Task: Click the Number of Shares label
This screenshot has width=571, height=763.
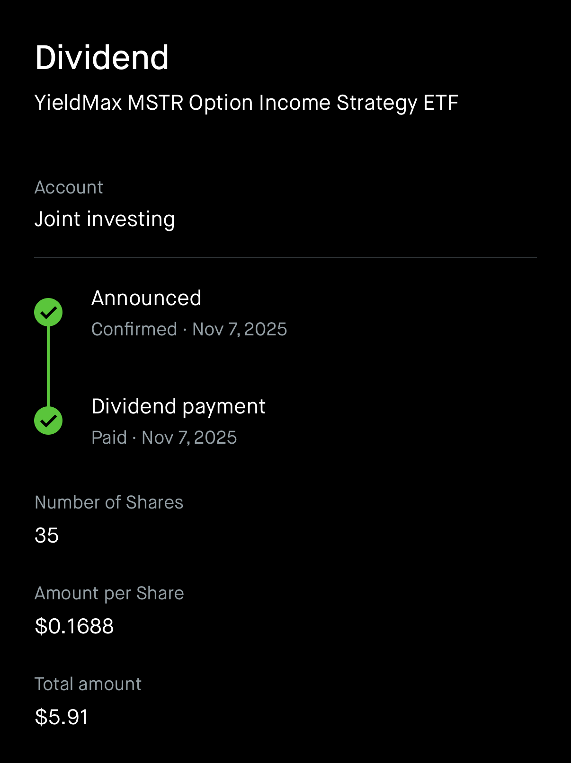Action: tap(109, 502)
